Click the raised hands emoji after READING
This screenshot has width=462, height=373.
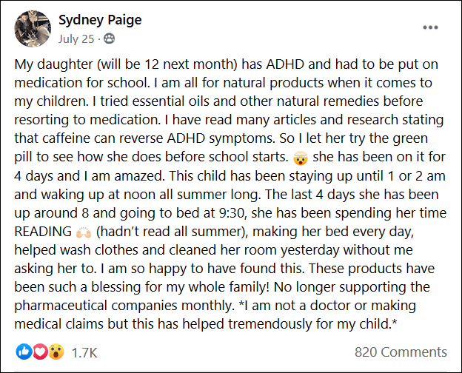click(84, 232)
